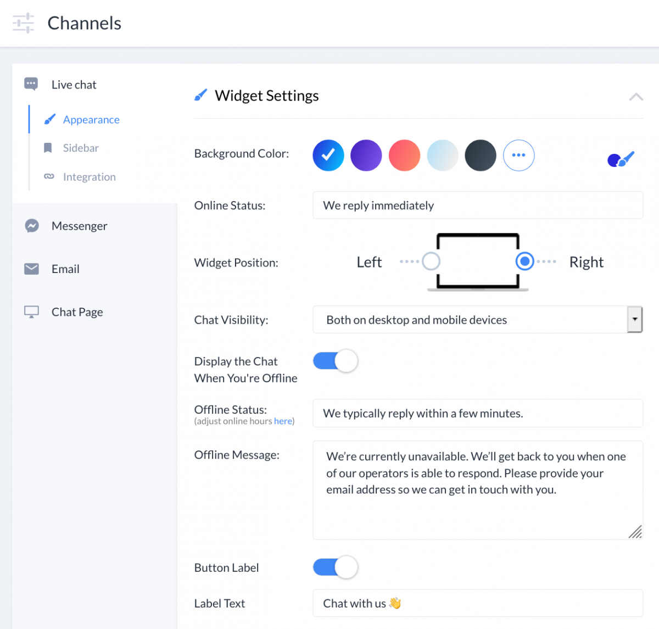Screen dimensions: 659x629
Task: Select the Email channel
Action: 65,269
